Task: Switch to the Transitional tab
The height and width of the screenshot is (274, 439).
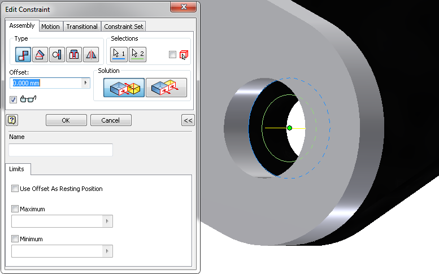Action: coord(82,27)
